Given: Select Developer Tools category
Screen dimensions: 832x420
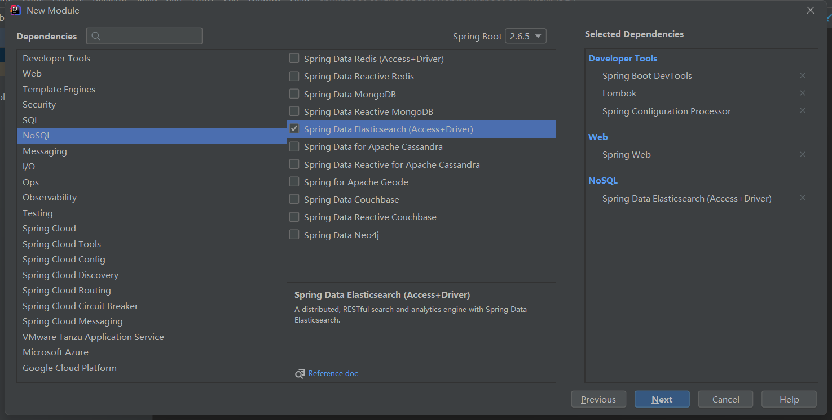Looking at the screenshot, I should 152,58.
